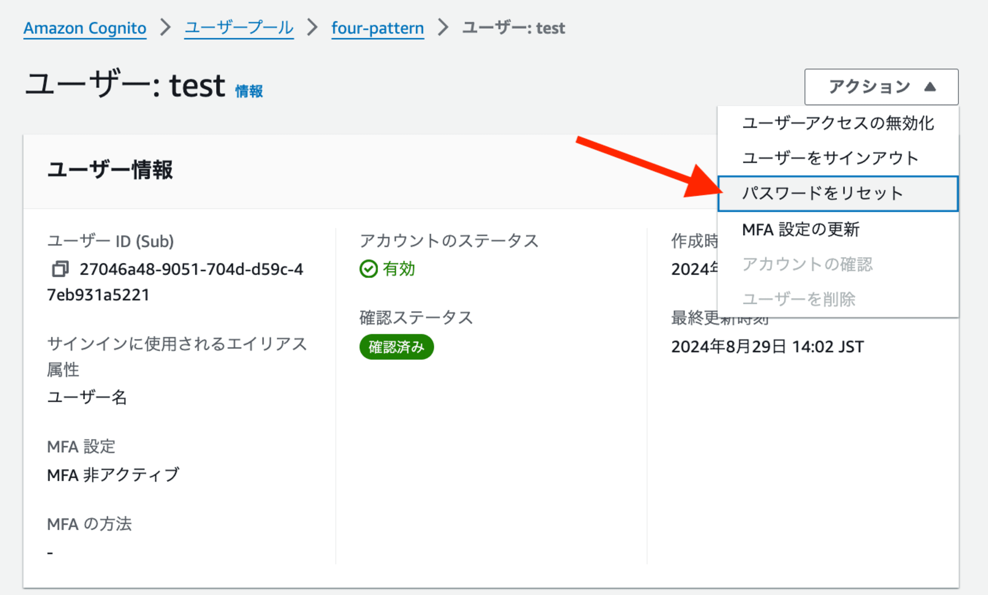Click the MFA の方法 label
Screen dimensions: 988x595
89,524
